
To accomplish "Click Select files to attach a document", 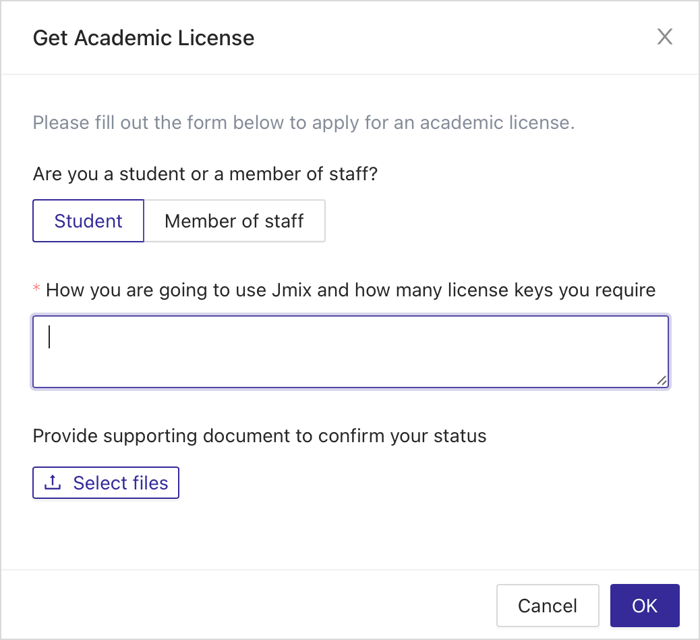I will tap(105, 482).
